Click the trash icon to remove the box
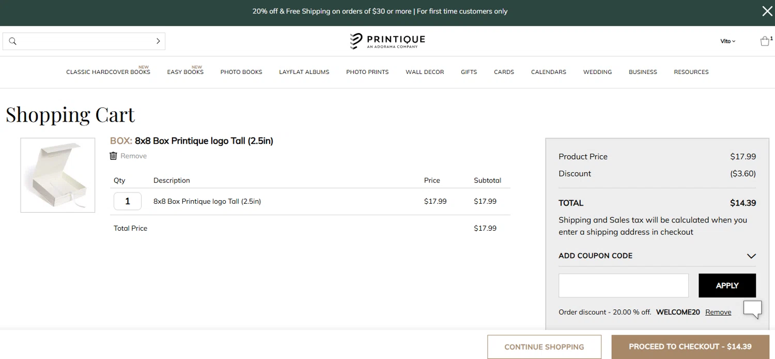 pos(114,156)
